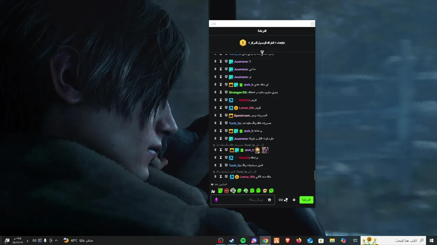Open Google Chrome from the taskbar

(x=265, y=241)
